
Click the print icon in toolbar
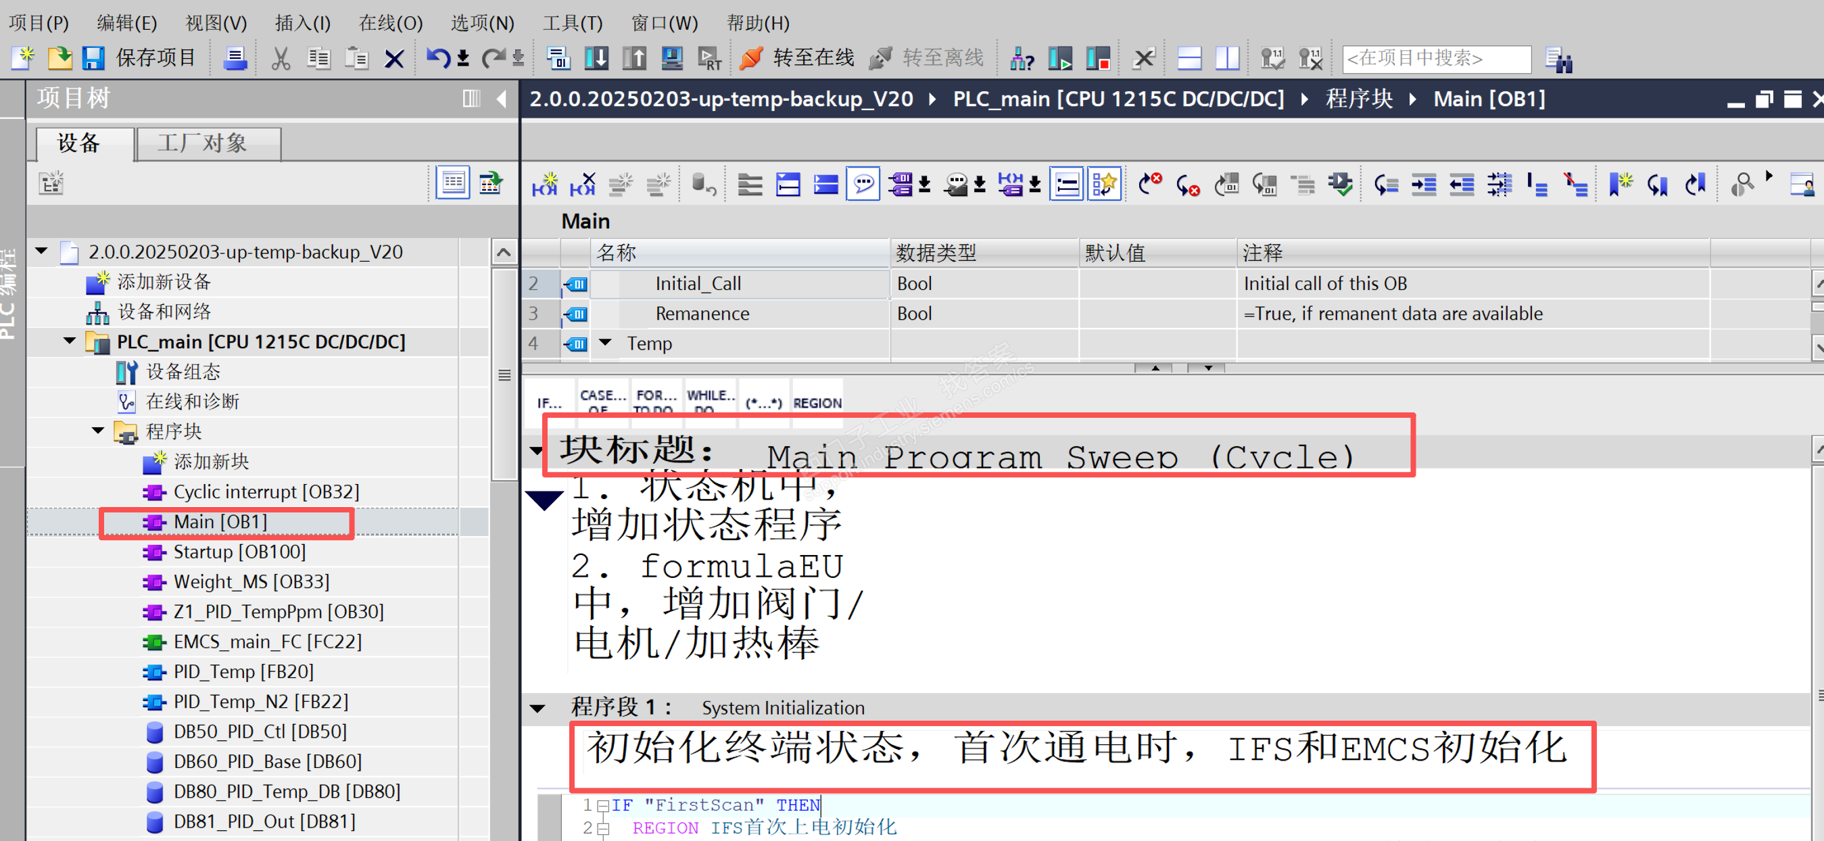[x=235, y=58]
